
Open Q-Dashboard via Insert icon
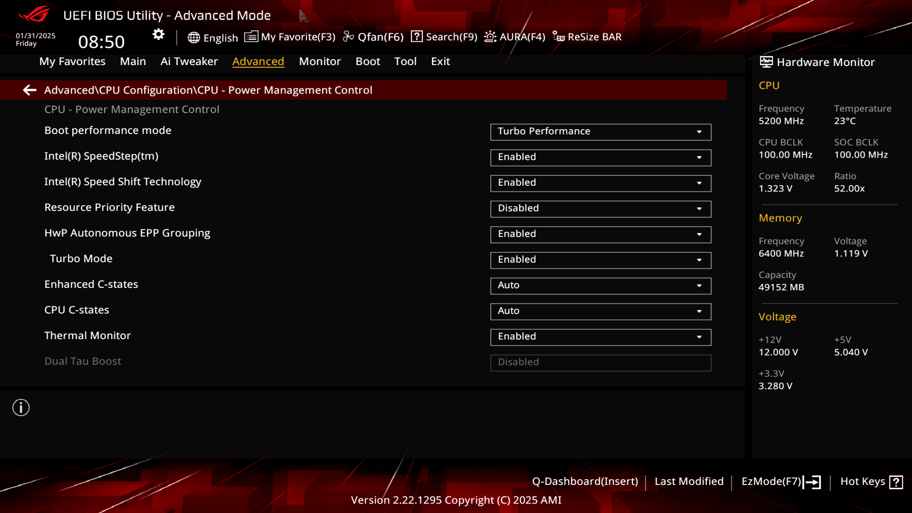click(x=585, y=481)
